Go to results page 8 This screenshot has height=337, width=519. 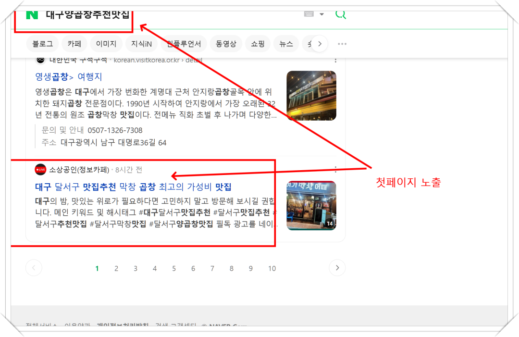pyautogui.click(x=231, y=268)
